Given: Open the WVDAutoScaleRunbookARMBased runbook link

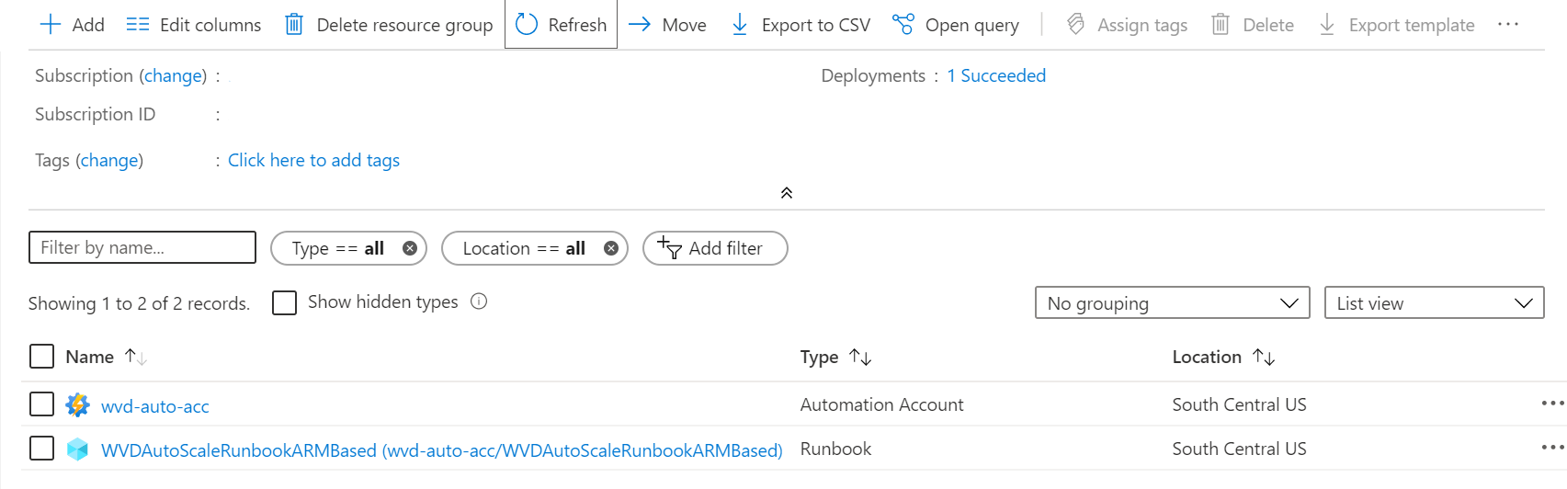Looking at the screenshot, I should click(x=441, y=450).
